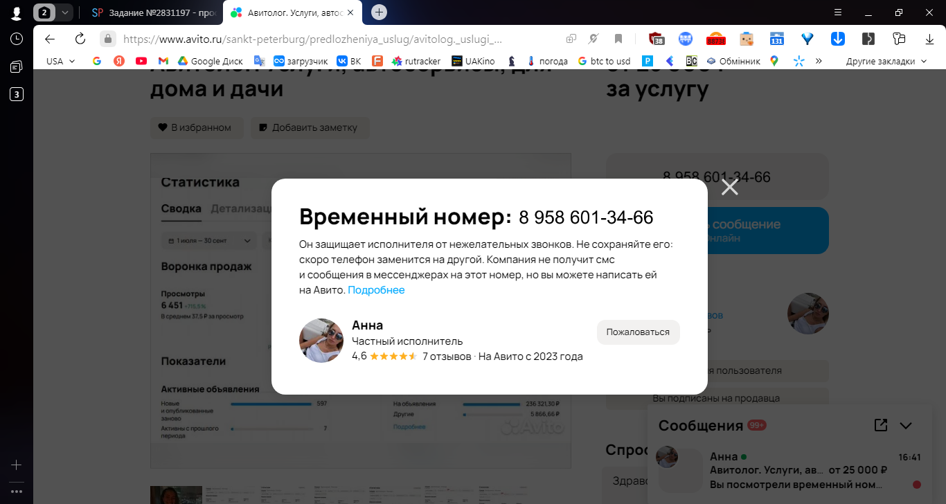The height and width of the screenshot is (504, 946).
Task: Click the Пожаловаться button
Action: tap(638, 332)
